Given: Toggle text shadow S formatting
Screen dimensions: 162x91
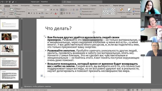Looking at the screenshot, I should tap(37, 13).
